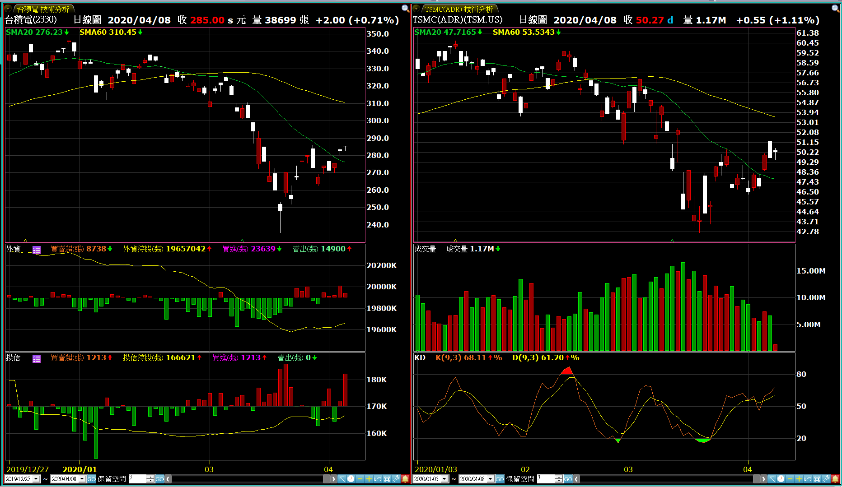Open the 投信 indicator settings list icon
842x487 pixels.
37,359
